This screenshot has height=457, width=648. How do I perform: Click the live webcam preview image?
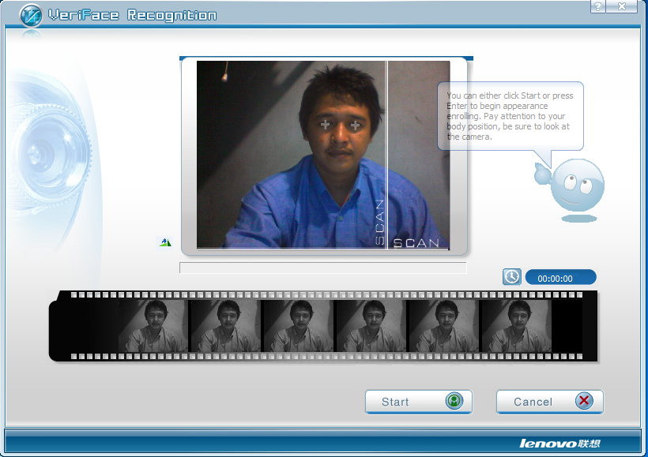[x=323, y=155]
